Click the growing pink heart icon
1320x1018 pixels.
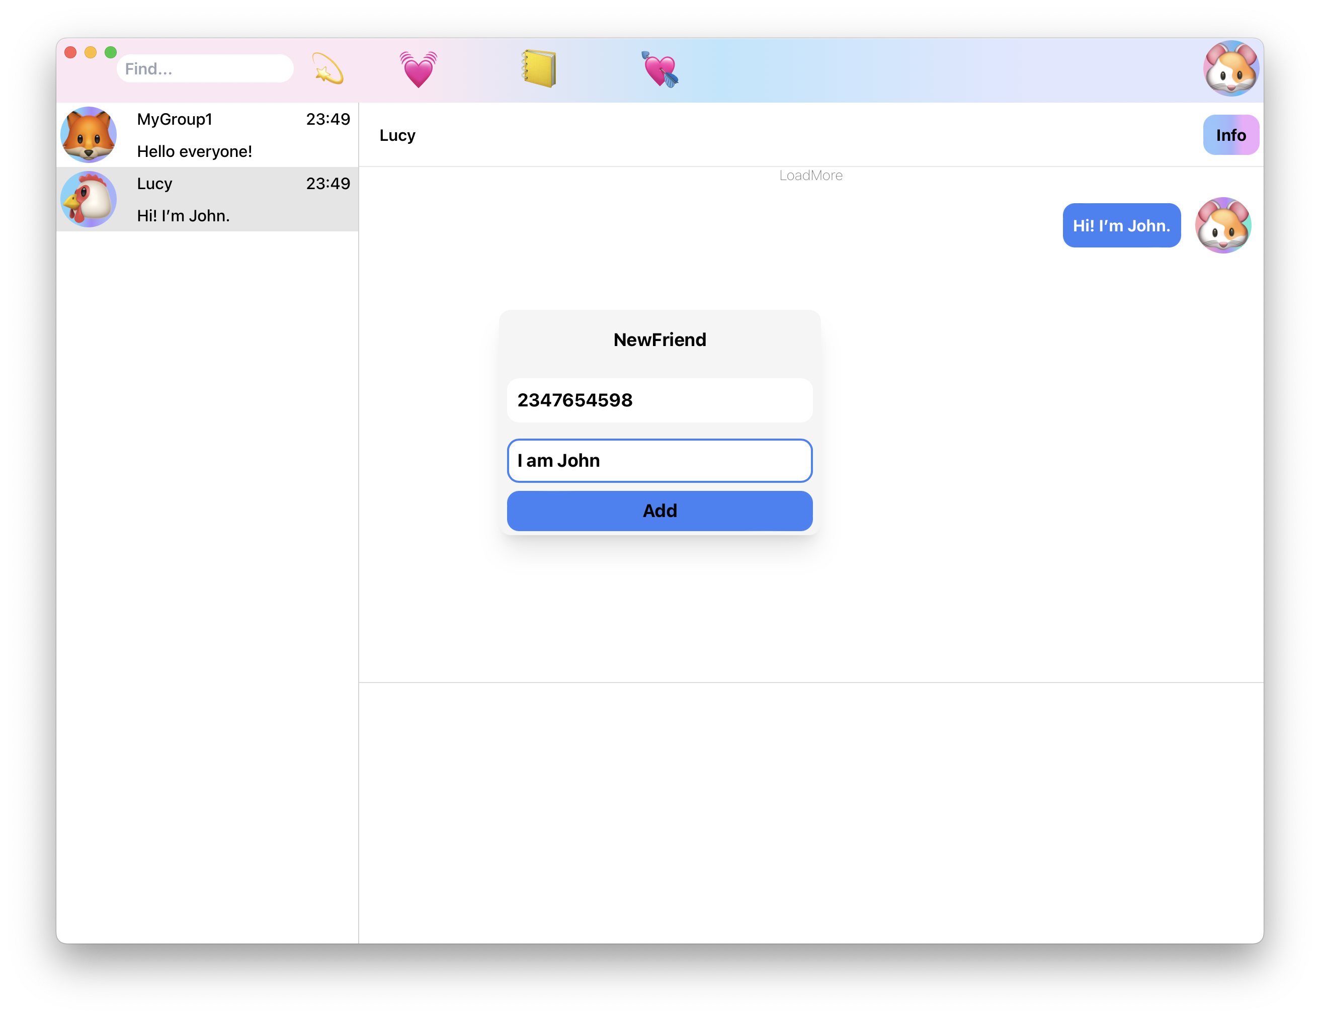pos(418,69)
